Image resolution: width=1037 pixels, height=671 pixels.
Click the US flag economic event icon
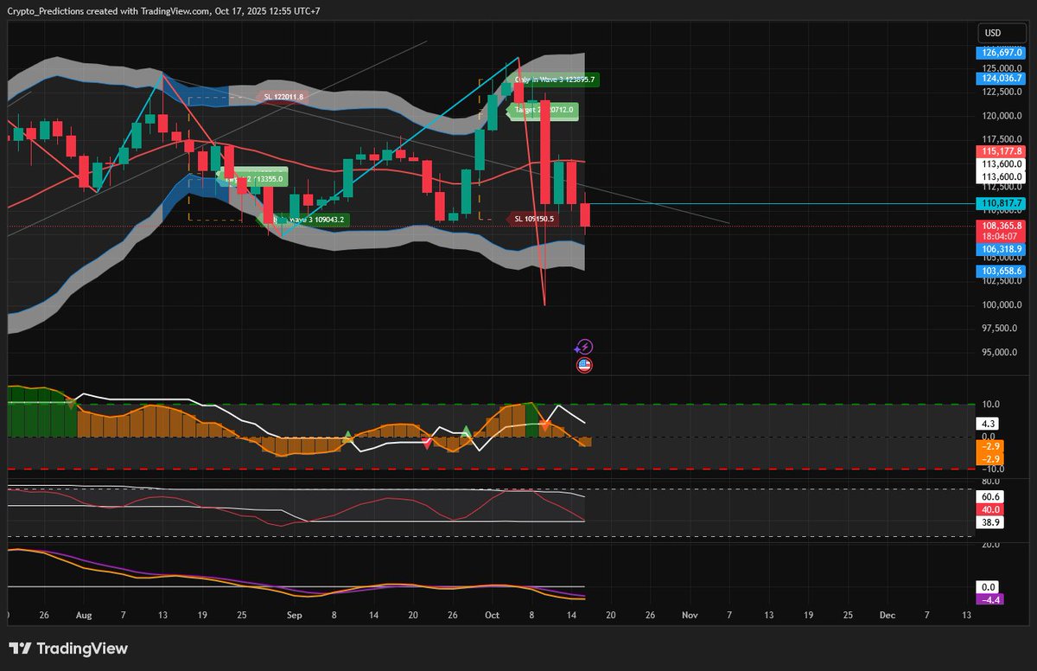coord(585,365)
